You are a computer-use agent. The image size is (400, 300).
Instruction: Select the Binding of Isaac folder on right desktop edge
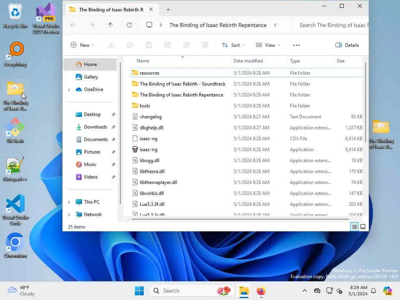click(381, 134)
